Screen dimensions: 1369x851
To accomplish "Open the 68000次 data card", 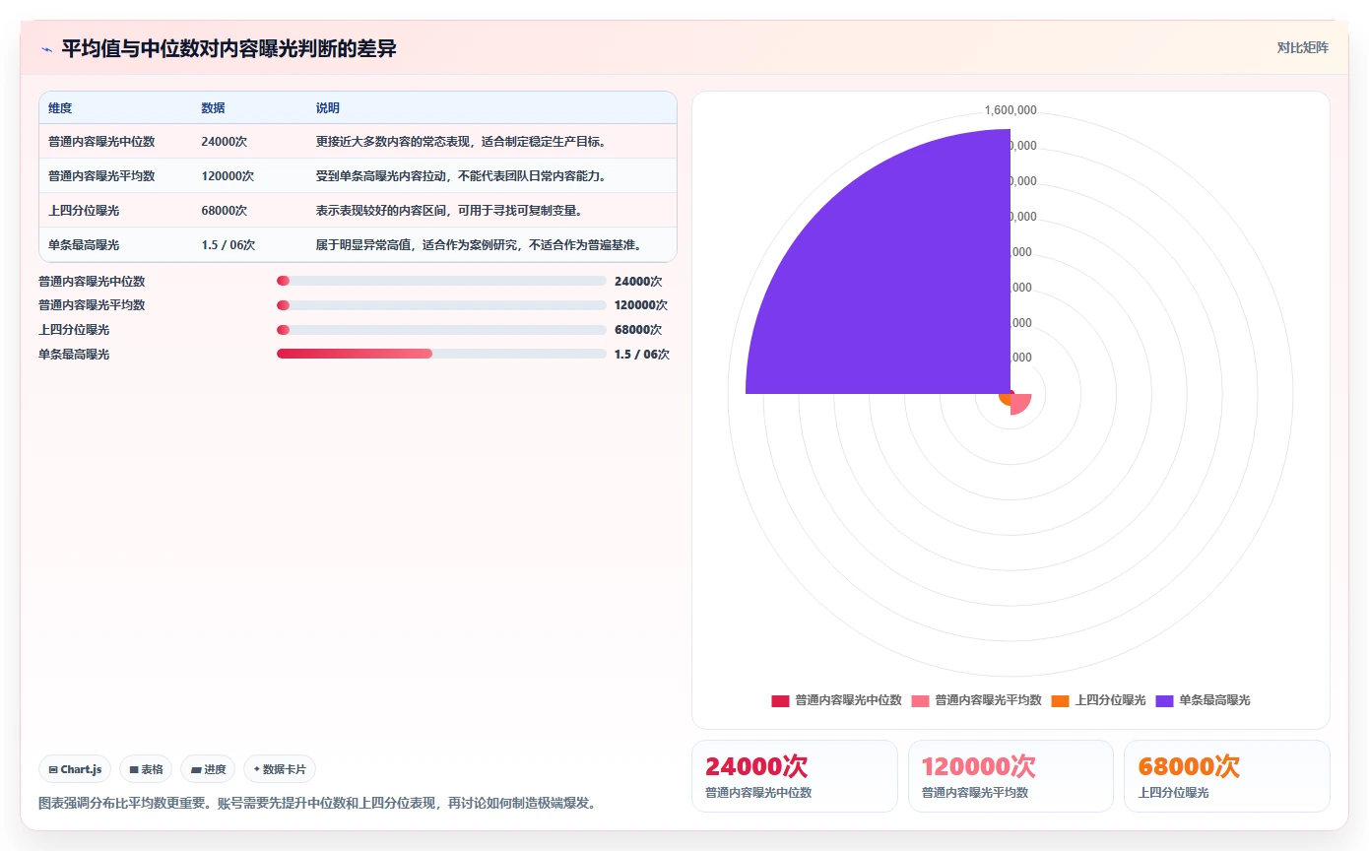I will [x=1227, y=776].
